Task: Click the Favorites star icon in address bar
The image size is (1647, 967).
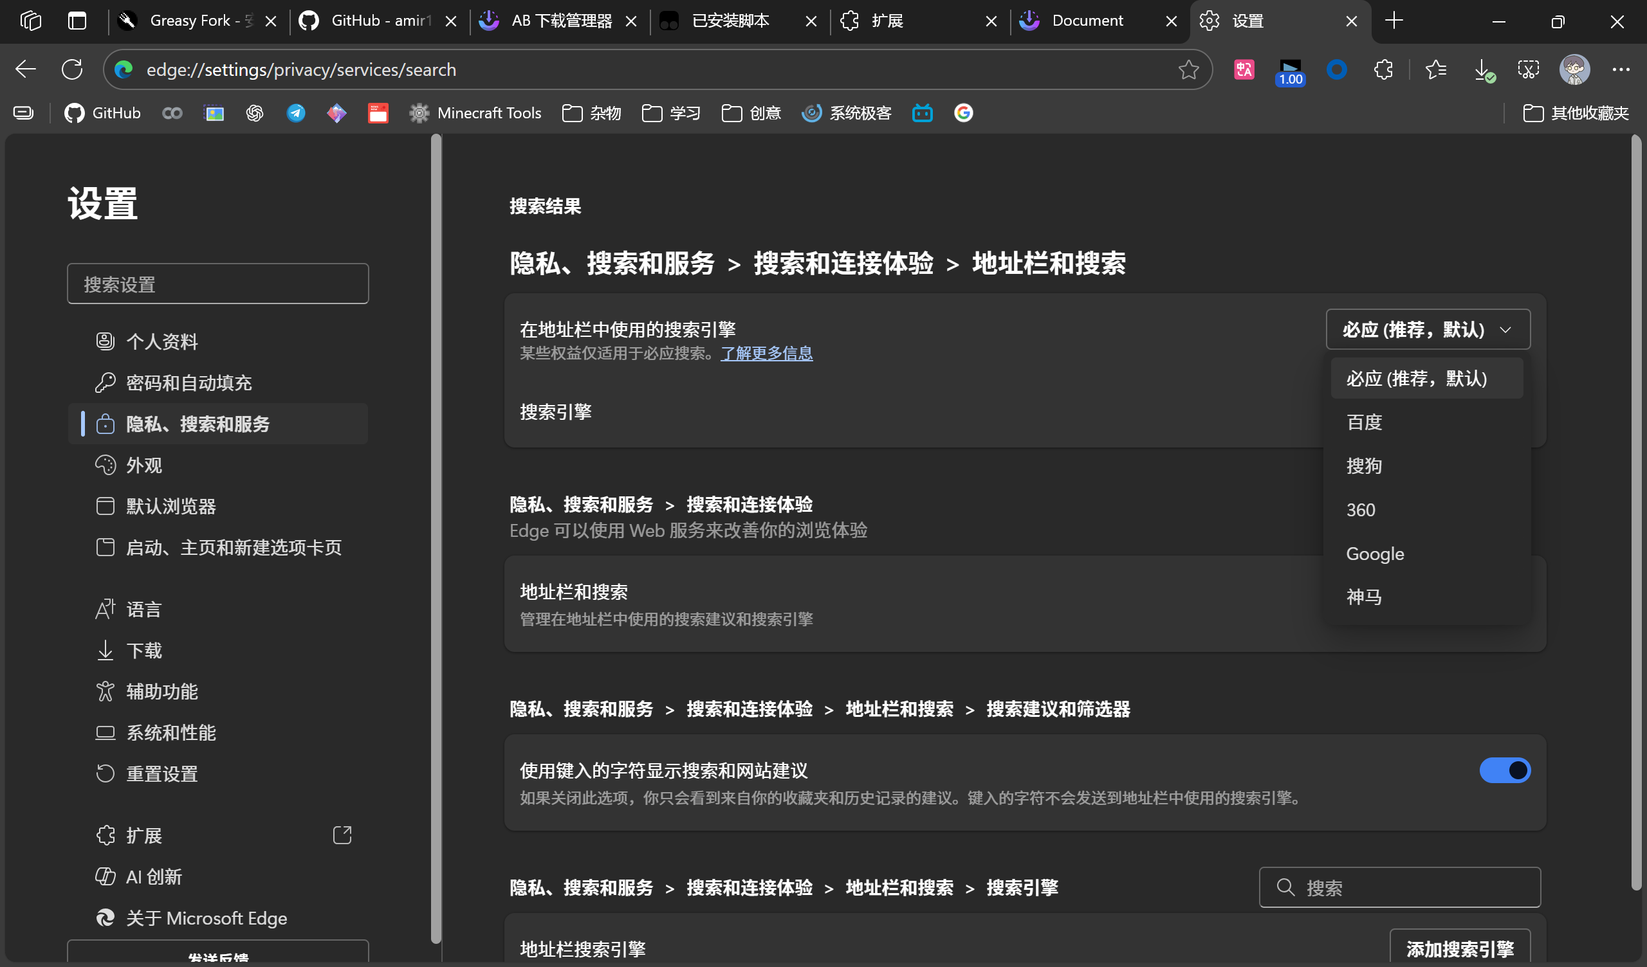Action: point(1188,69)
